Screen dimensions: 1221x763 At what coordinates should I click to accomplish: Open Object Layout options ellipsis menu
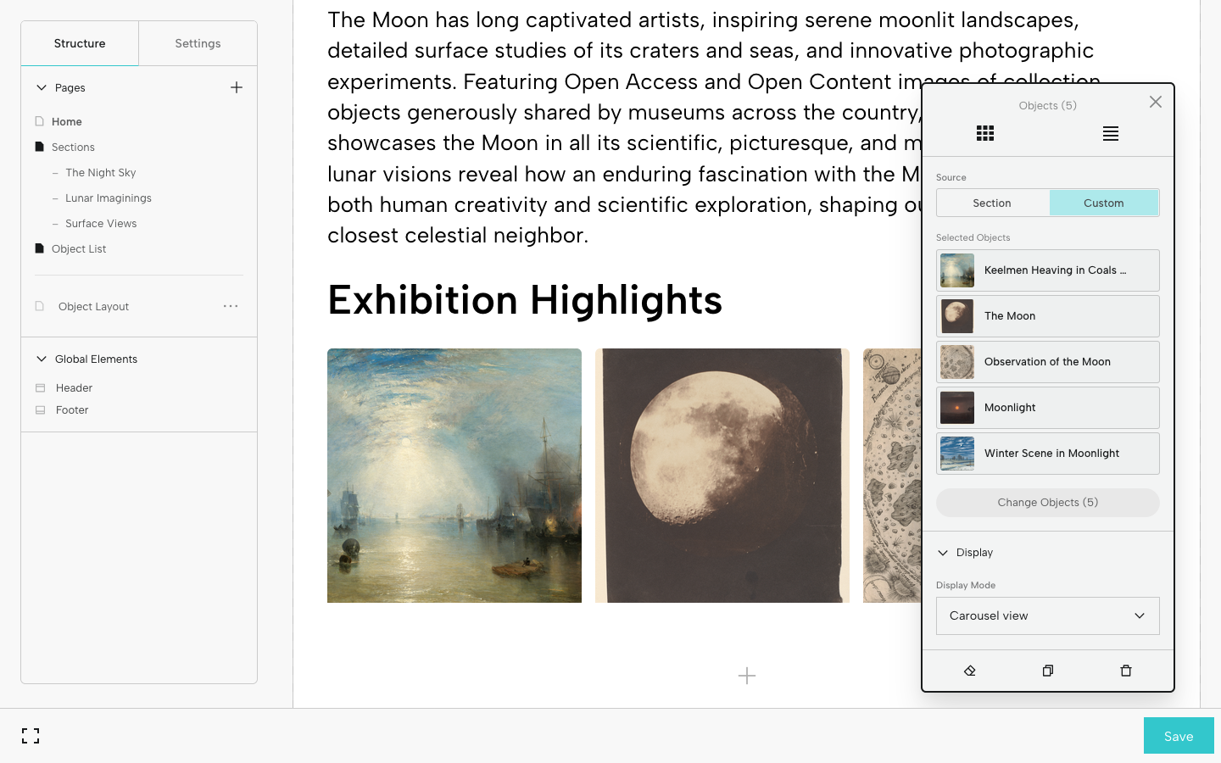click(231, 306)
